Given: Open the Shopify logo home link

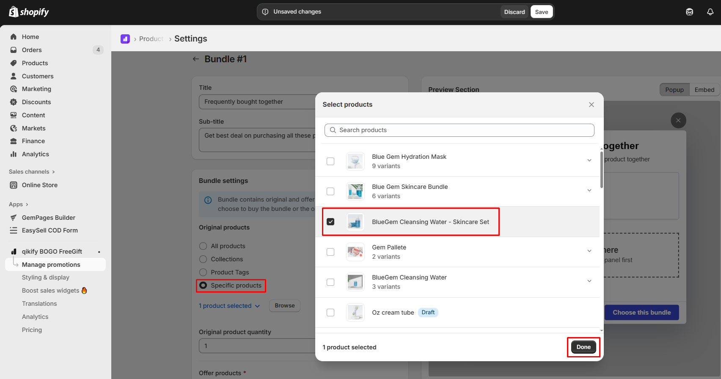Looking at the screenshot, I should [x=29, y=12].
